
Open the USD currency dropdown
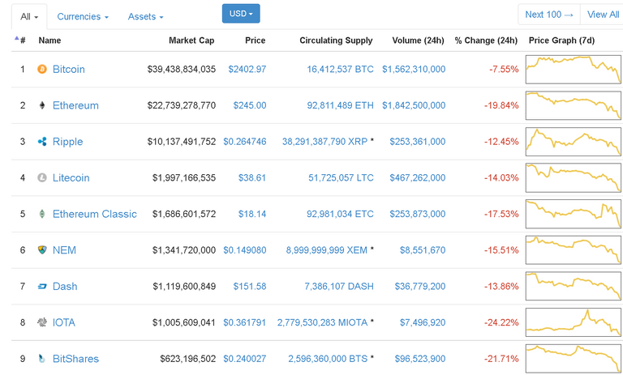coord(241,14)
